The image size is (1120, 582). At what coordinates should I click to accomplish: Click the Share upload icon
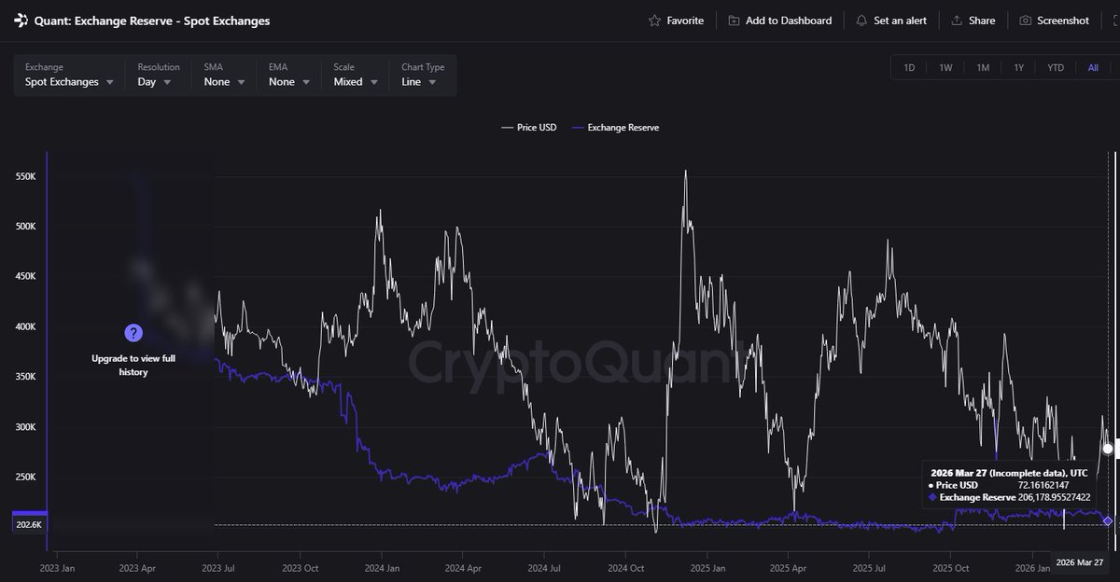pos(958,21)
